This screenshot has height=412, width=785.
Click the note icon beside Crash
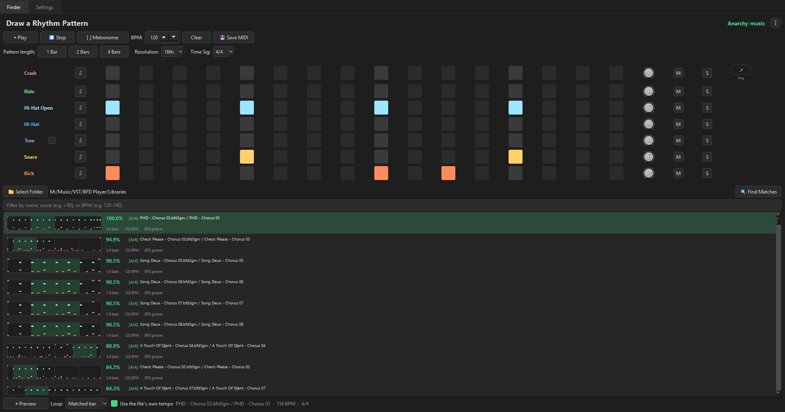point(81,73)
